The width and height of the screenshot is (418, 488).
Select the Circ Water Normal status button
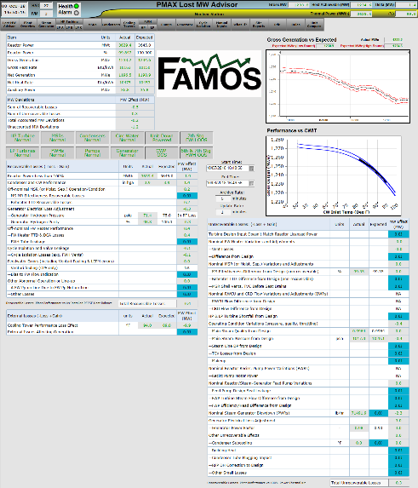tap(127, 138)
